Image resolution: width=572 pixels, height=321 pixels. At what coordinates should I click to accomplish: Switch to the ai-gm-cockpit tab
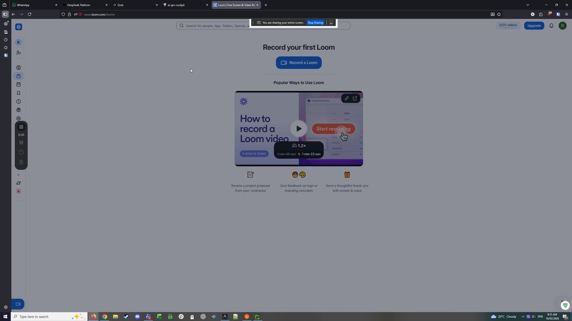185,5
